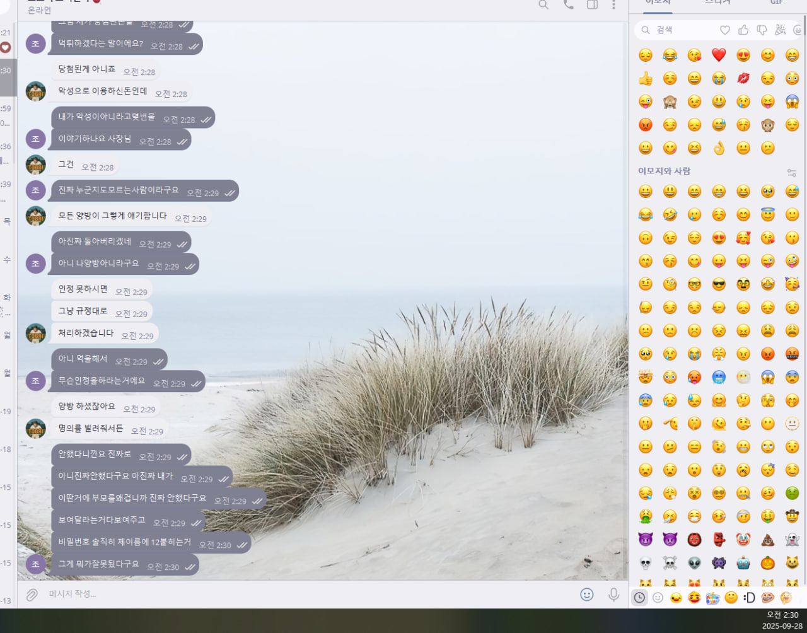Image resolution: width=807 pixels, height=633 pixels.
Task: Click the taskbar clock showing 오전 2:30
Action: pos(782,615)
